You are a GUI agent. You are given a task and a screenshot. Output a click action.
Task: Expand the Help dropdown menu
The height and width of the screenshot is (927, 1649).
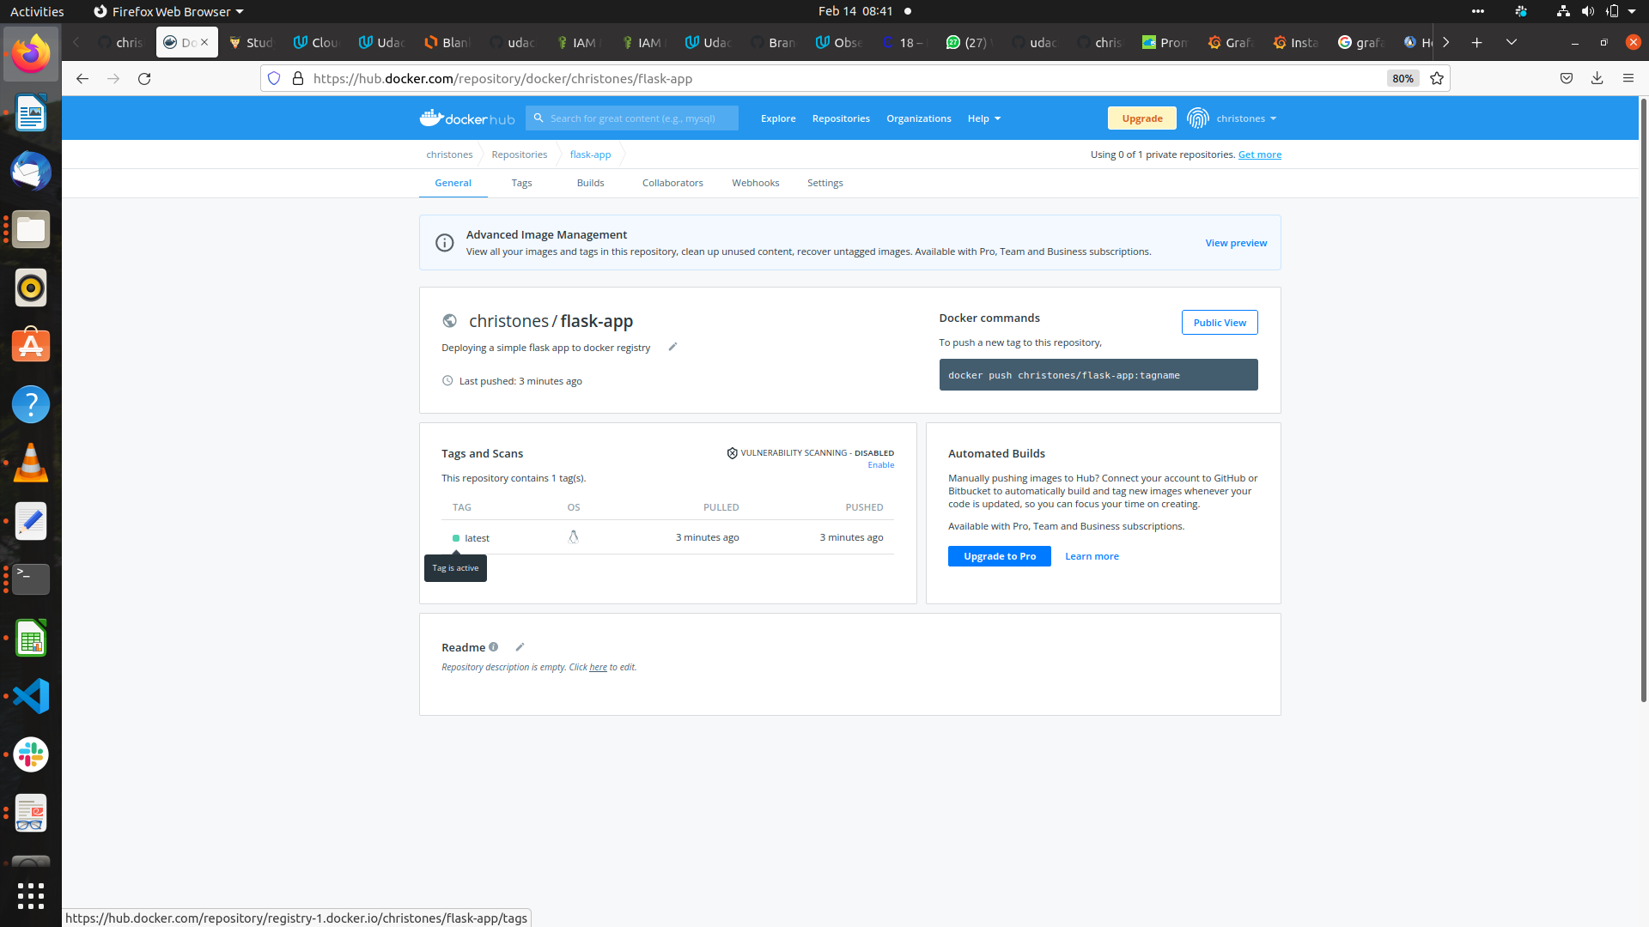pos(983,118)
